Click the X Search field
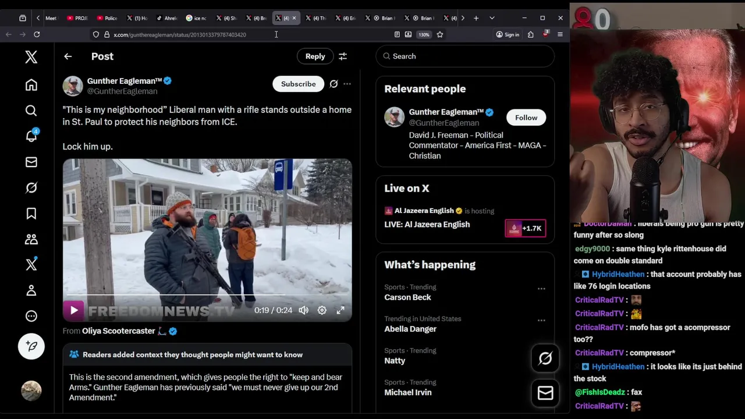This screenshot has width=745, height=419. tap(465, 56)
